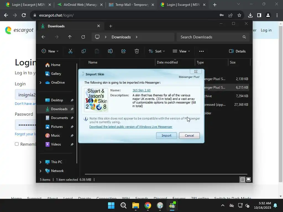Click the Copy icon in Explorer toolbar

(84, 51)
